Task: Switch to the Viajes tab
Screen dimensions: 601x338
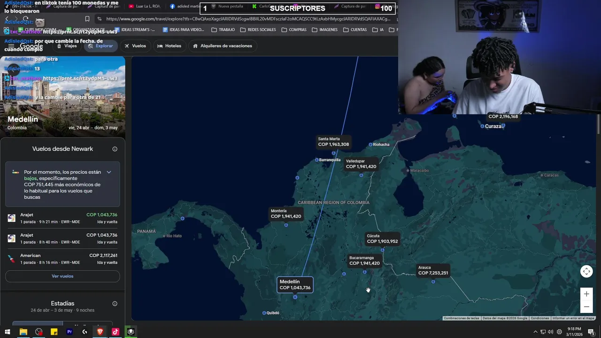Action: pyautogui.click(x=67, y=46)
